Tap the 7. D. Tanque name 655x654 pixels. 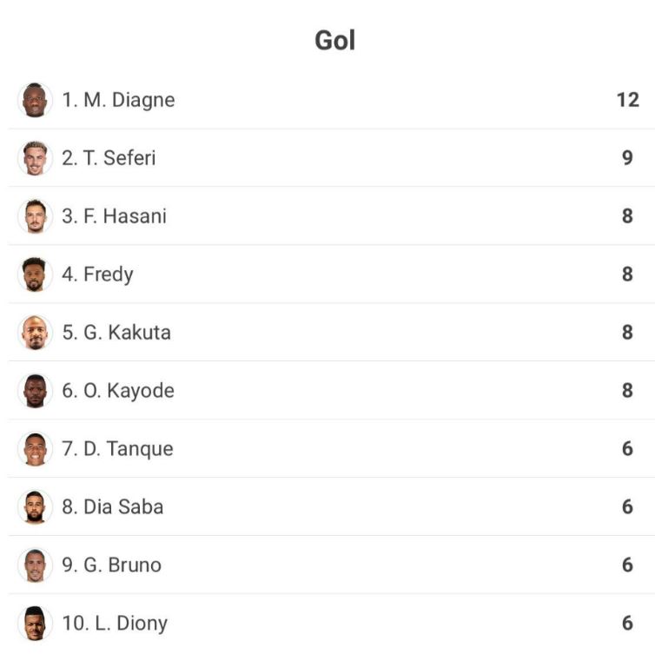[117, 449]
